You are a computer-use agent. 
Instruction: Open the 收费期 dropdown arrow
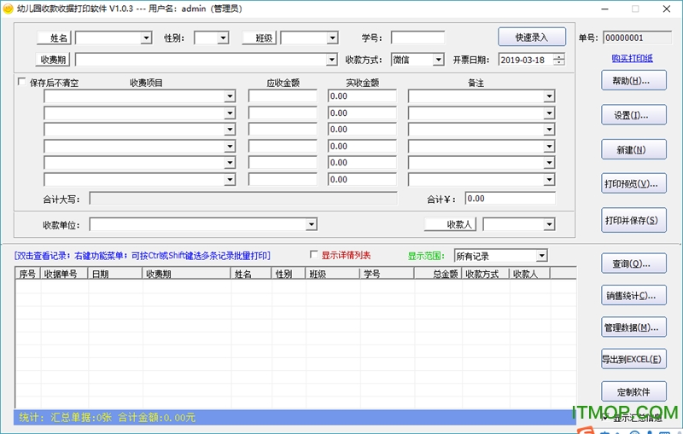click(x=332, y=60)
